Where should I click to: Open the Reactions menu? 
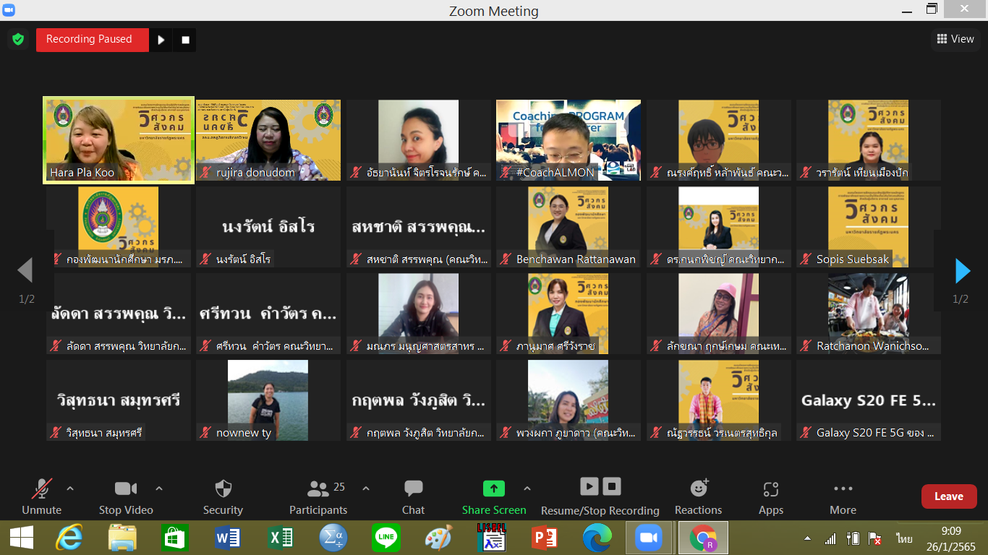click(x=698, y=489)
